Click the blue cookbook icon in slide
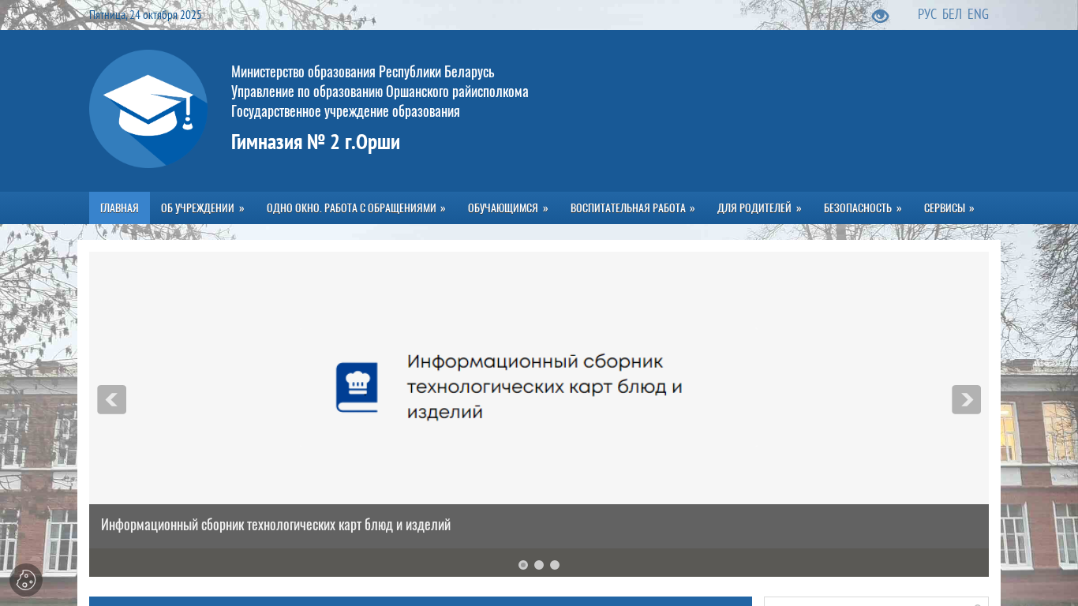This screenshot has width=1078, height=606. tap(357, 387)
